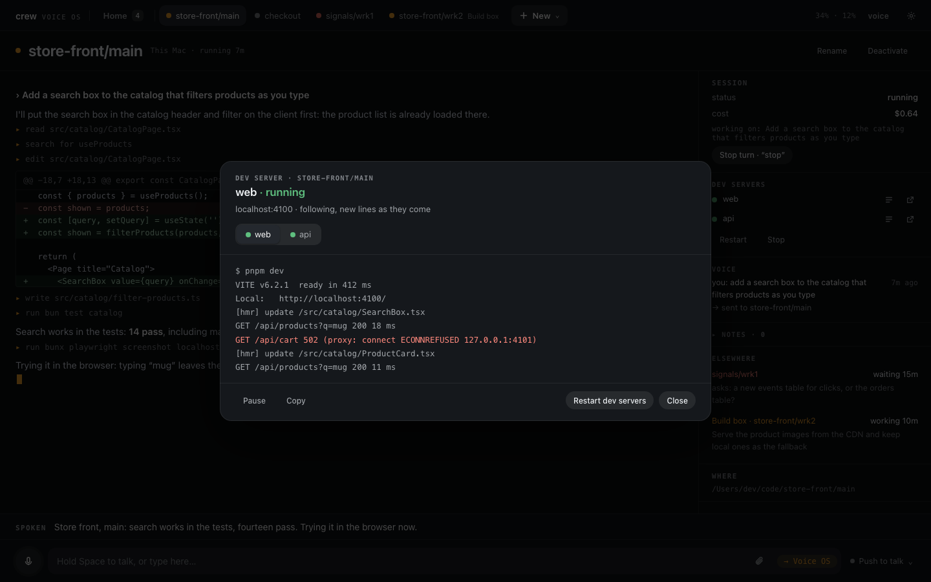This screenshot has width=931, height=582.
Task: Click the theme sun icon in top bar
Action: click(x=911, y=16)
